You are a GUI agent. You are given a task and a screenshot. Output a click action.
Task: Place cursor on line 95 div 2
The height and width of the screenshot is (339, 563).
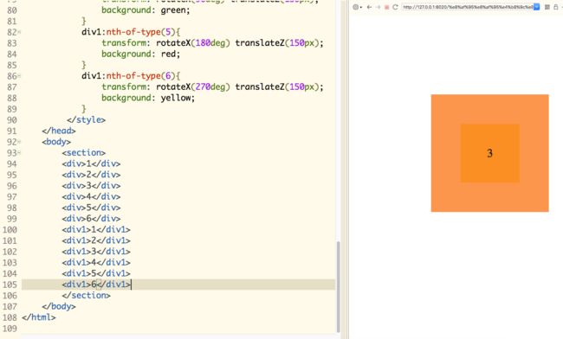pos(91,175)
